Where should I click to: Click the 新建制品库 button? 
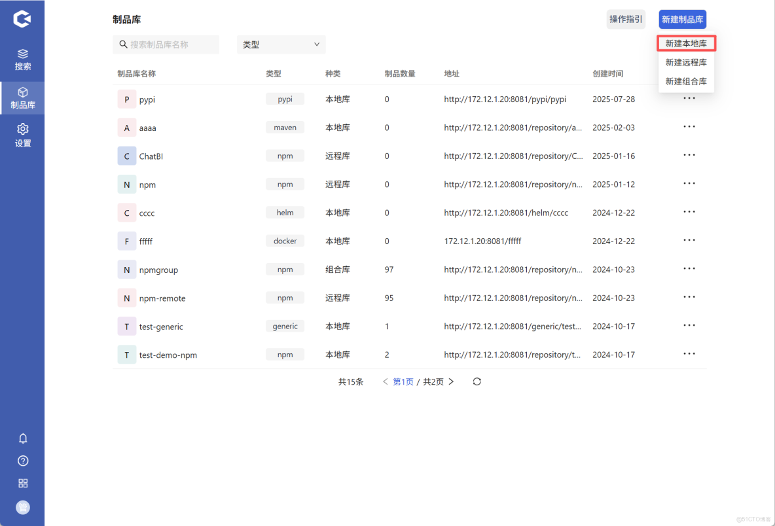(682, 19)
